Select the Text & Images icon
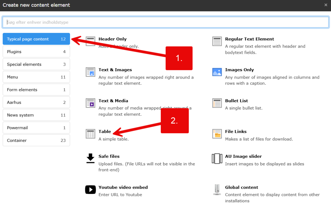The width and height of the screenshot is (331, 205). coord(90,72)
